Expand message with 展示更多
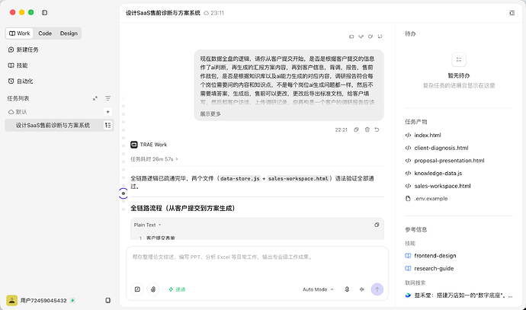The width and height of the screenshot is (526, 310). point(210,114)
